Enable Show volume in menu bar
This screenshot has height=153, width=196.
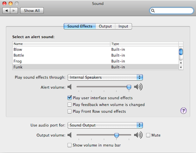(70, 145)
